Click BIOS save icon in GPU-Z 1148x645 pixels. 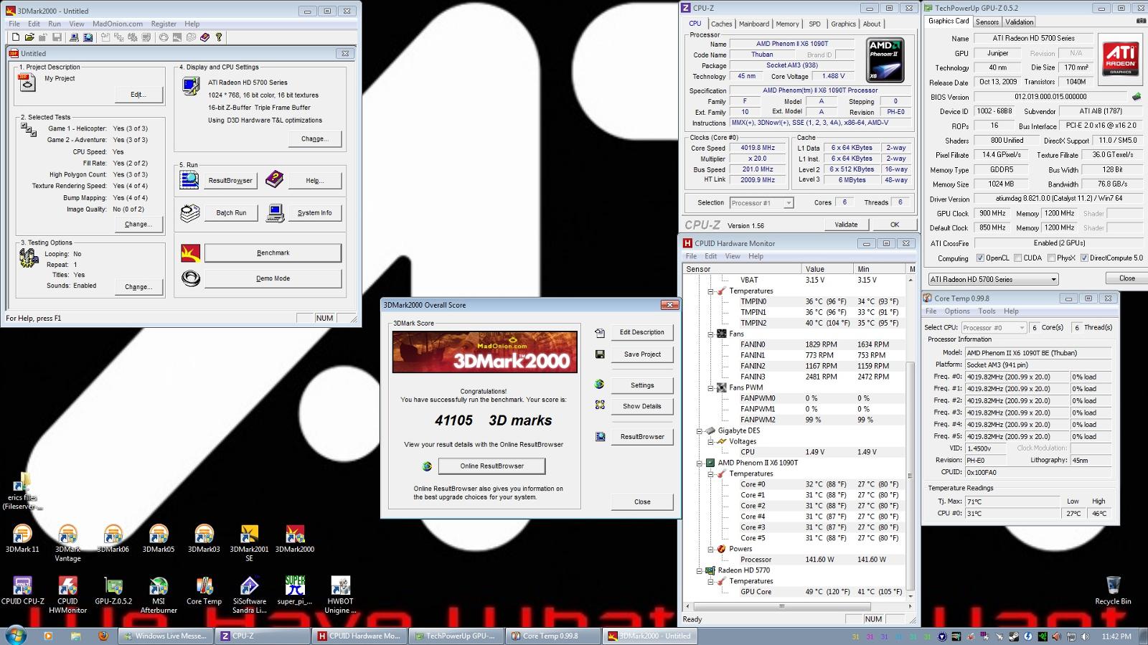(1137, 96)
